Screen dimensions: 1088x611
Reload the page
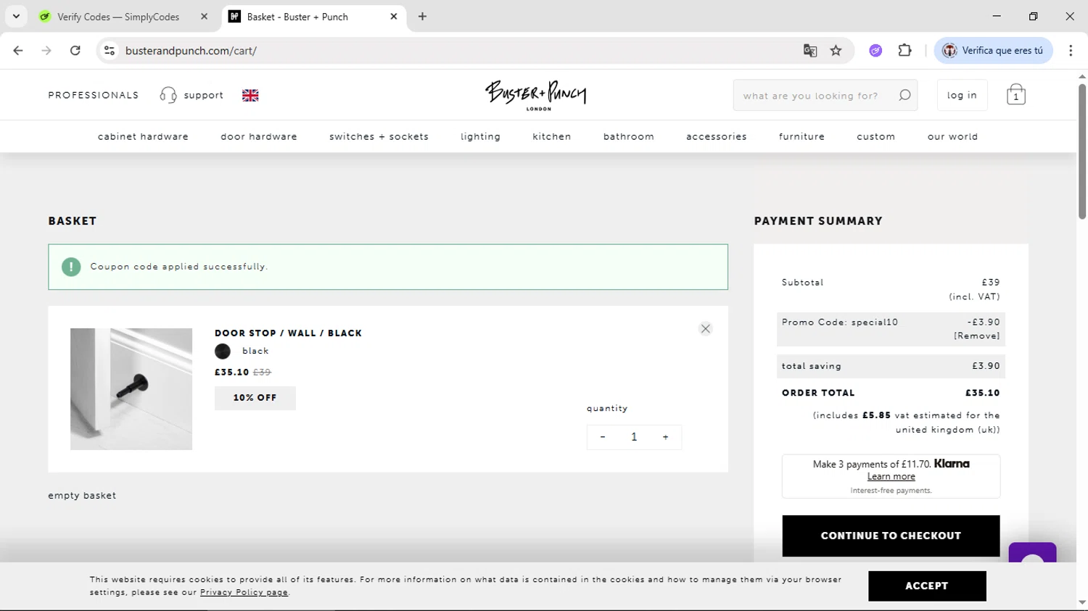pos(75,51)
